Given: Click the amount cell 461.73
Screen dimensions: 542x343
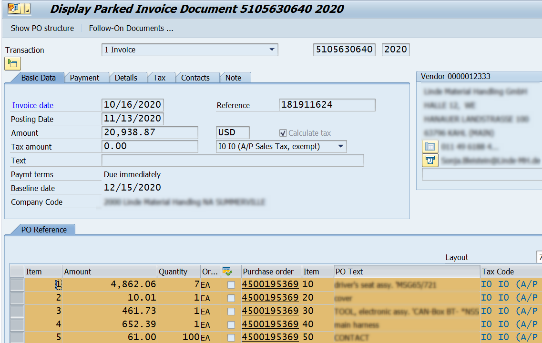Looking at the screenshot, I should pyautogui.click(x=110, y=311).
